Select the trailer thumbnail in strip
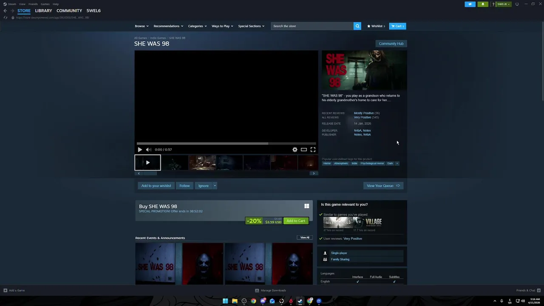This screenshot has width=544, height=306. click(147, 162)
